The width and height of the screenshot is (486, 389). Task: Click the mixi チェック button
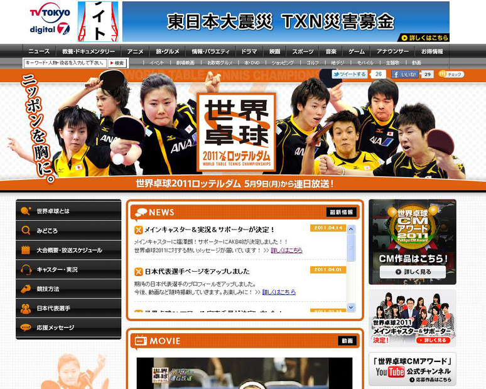451,74
